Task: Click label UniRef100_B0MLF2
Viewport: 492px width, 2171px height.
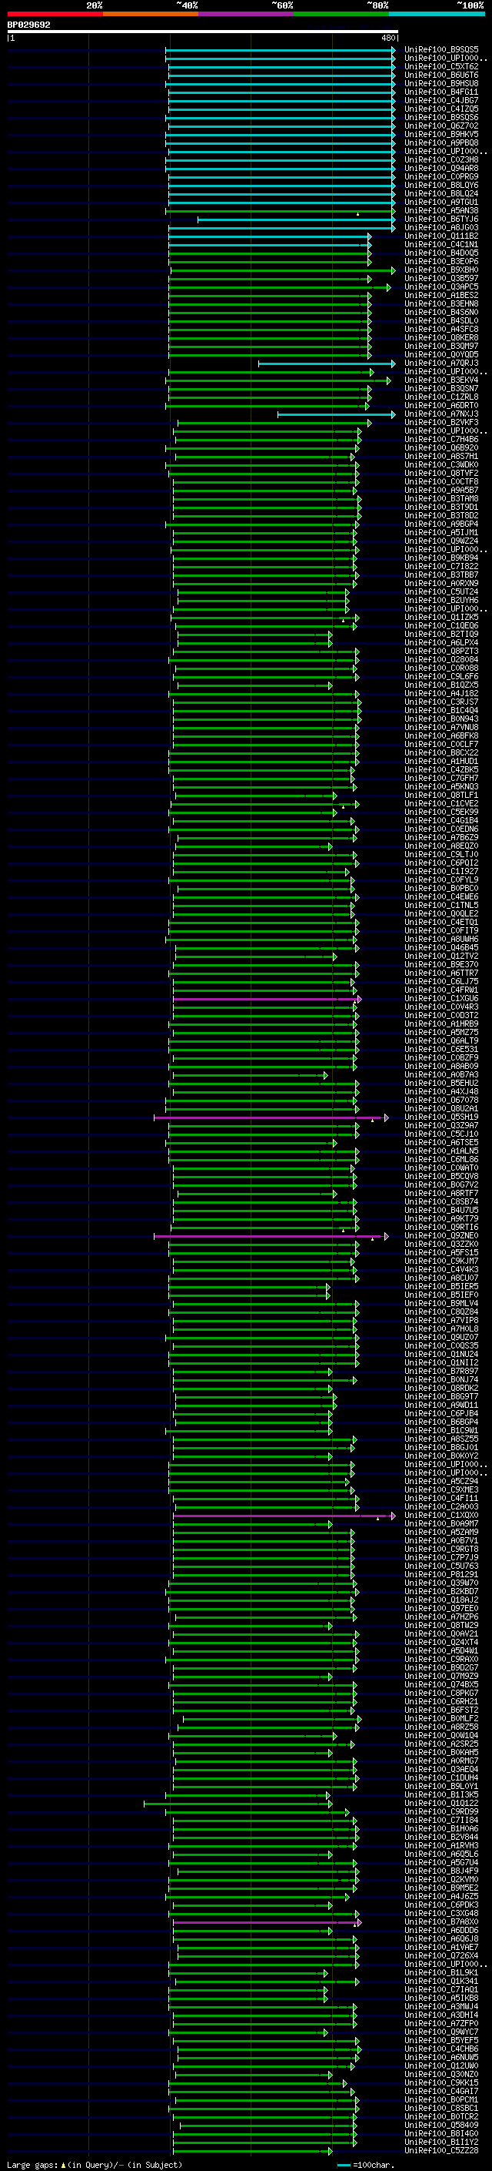Action: [441, 1719]
